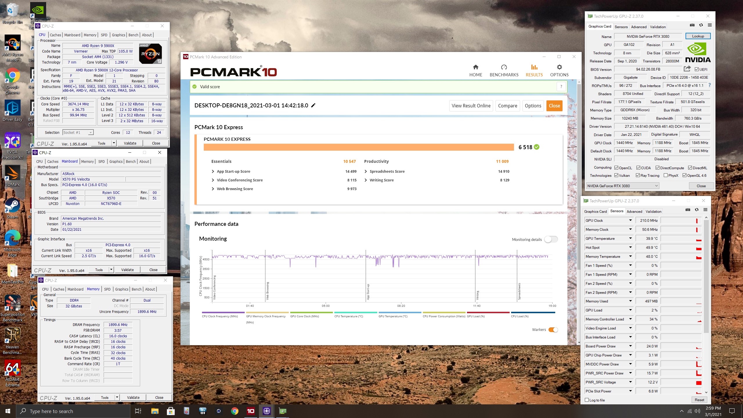Screen dimensions: 743x418
Task: Enable Log to file checkbox
Action: point(587,400)
